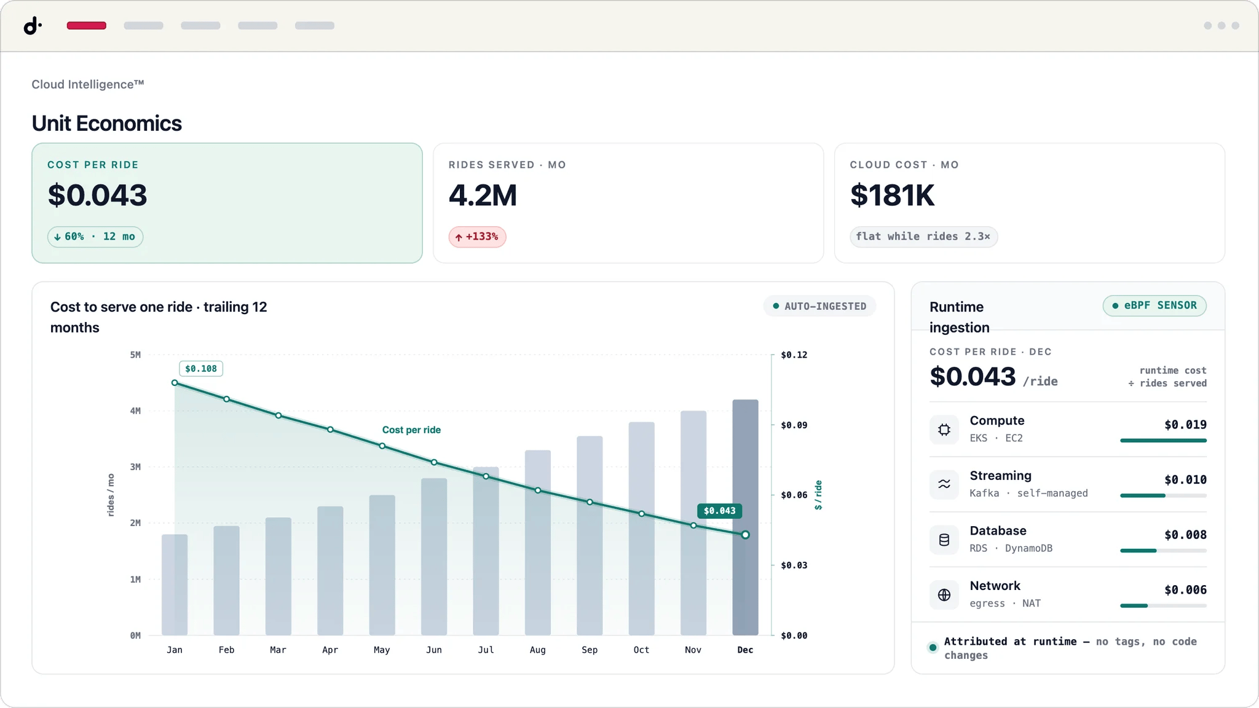Click the green dot beside Attributed at runtime
Viewport: 1259px width, 708px height.
[933, 647]
